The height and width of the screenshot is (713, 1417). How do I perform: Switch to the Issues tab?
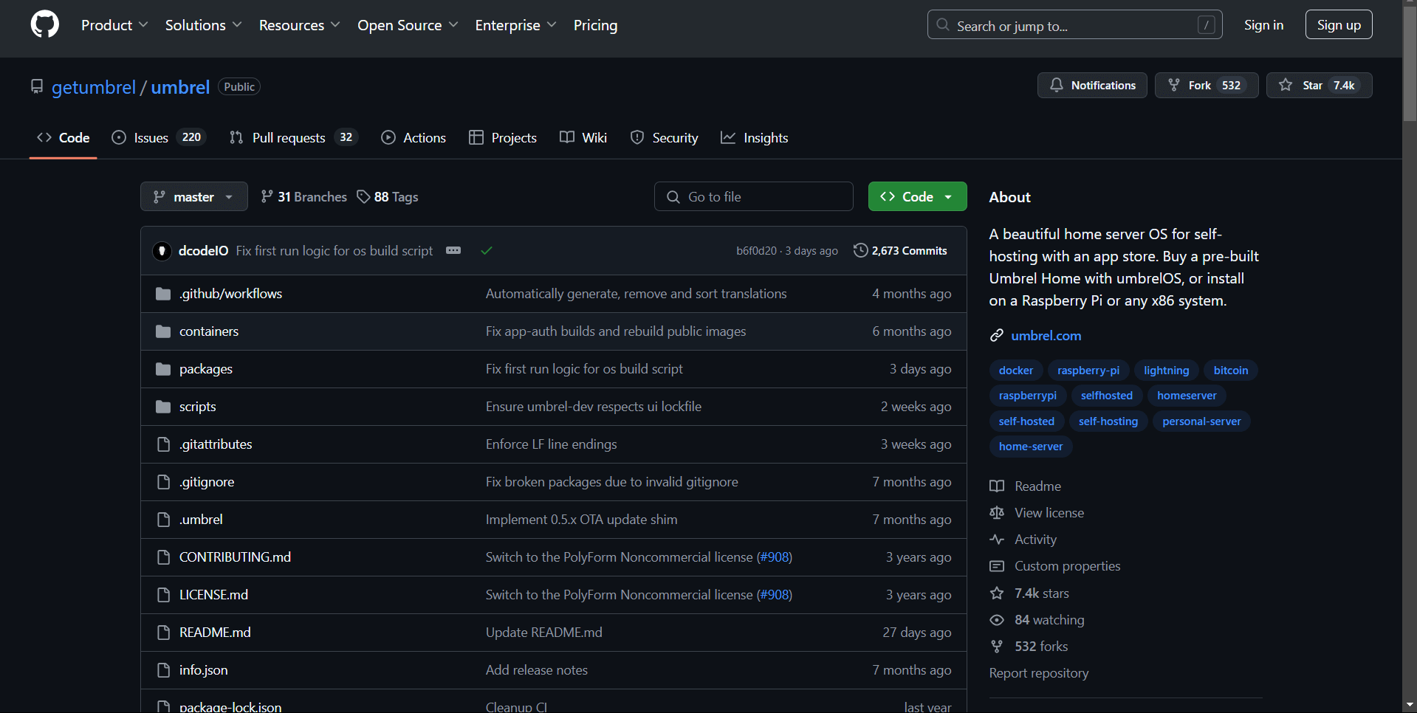click(159, 138)
